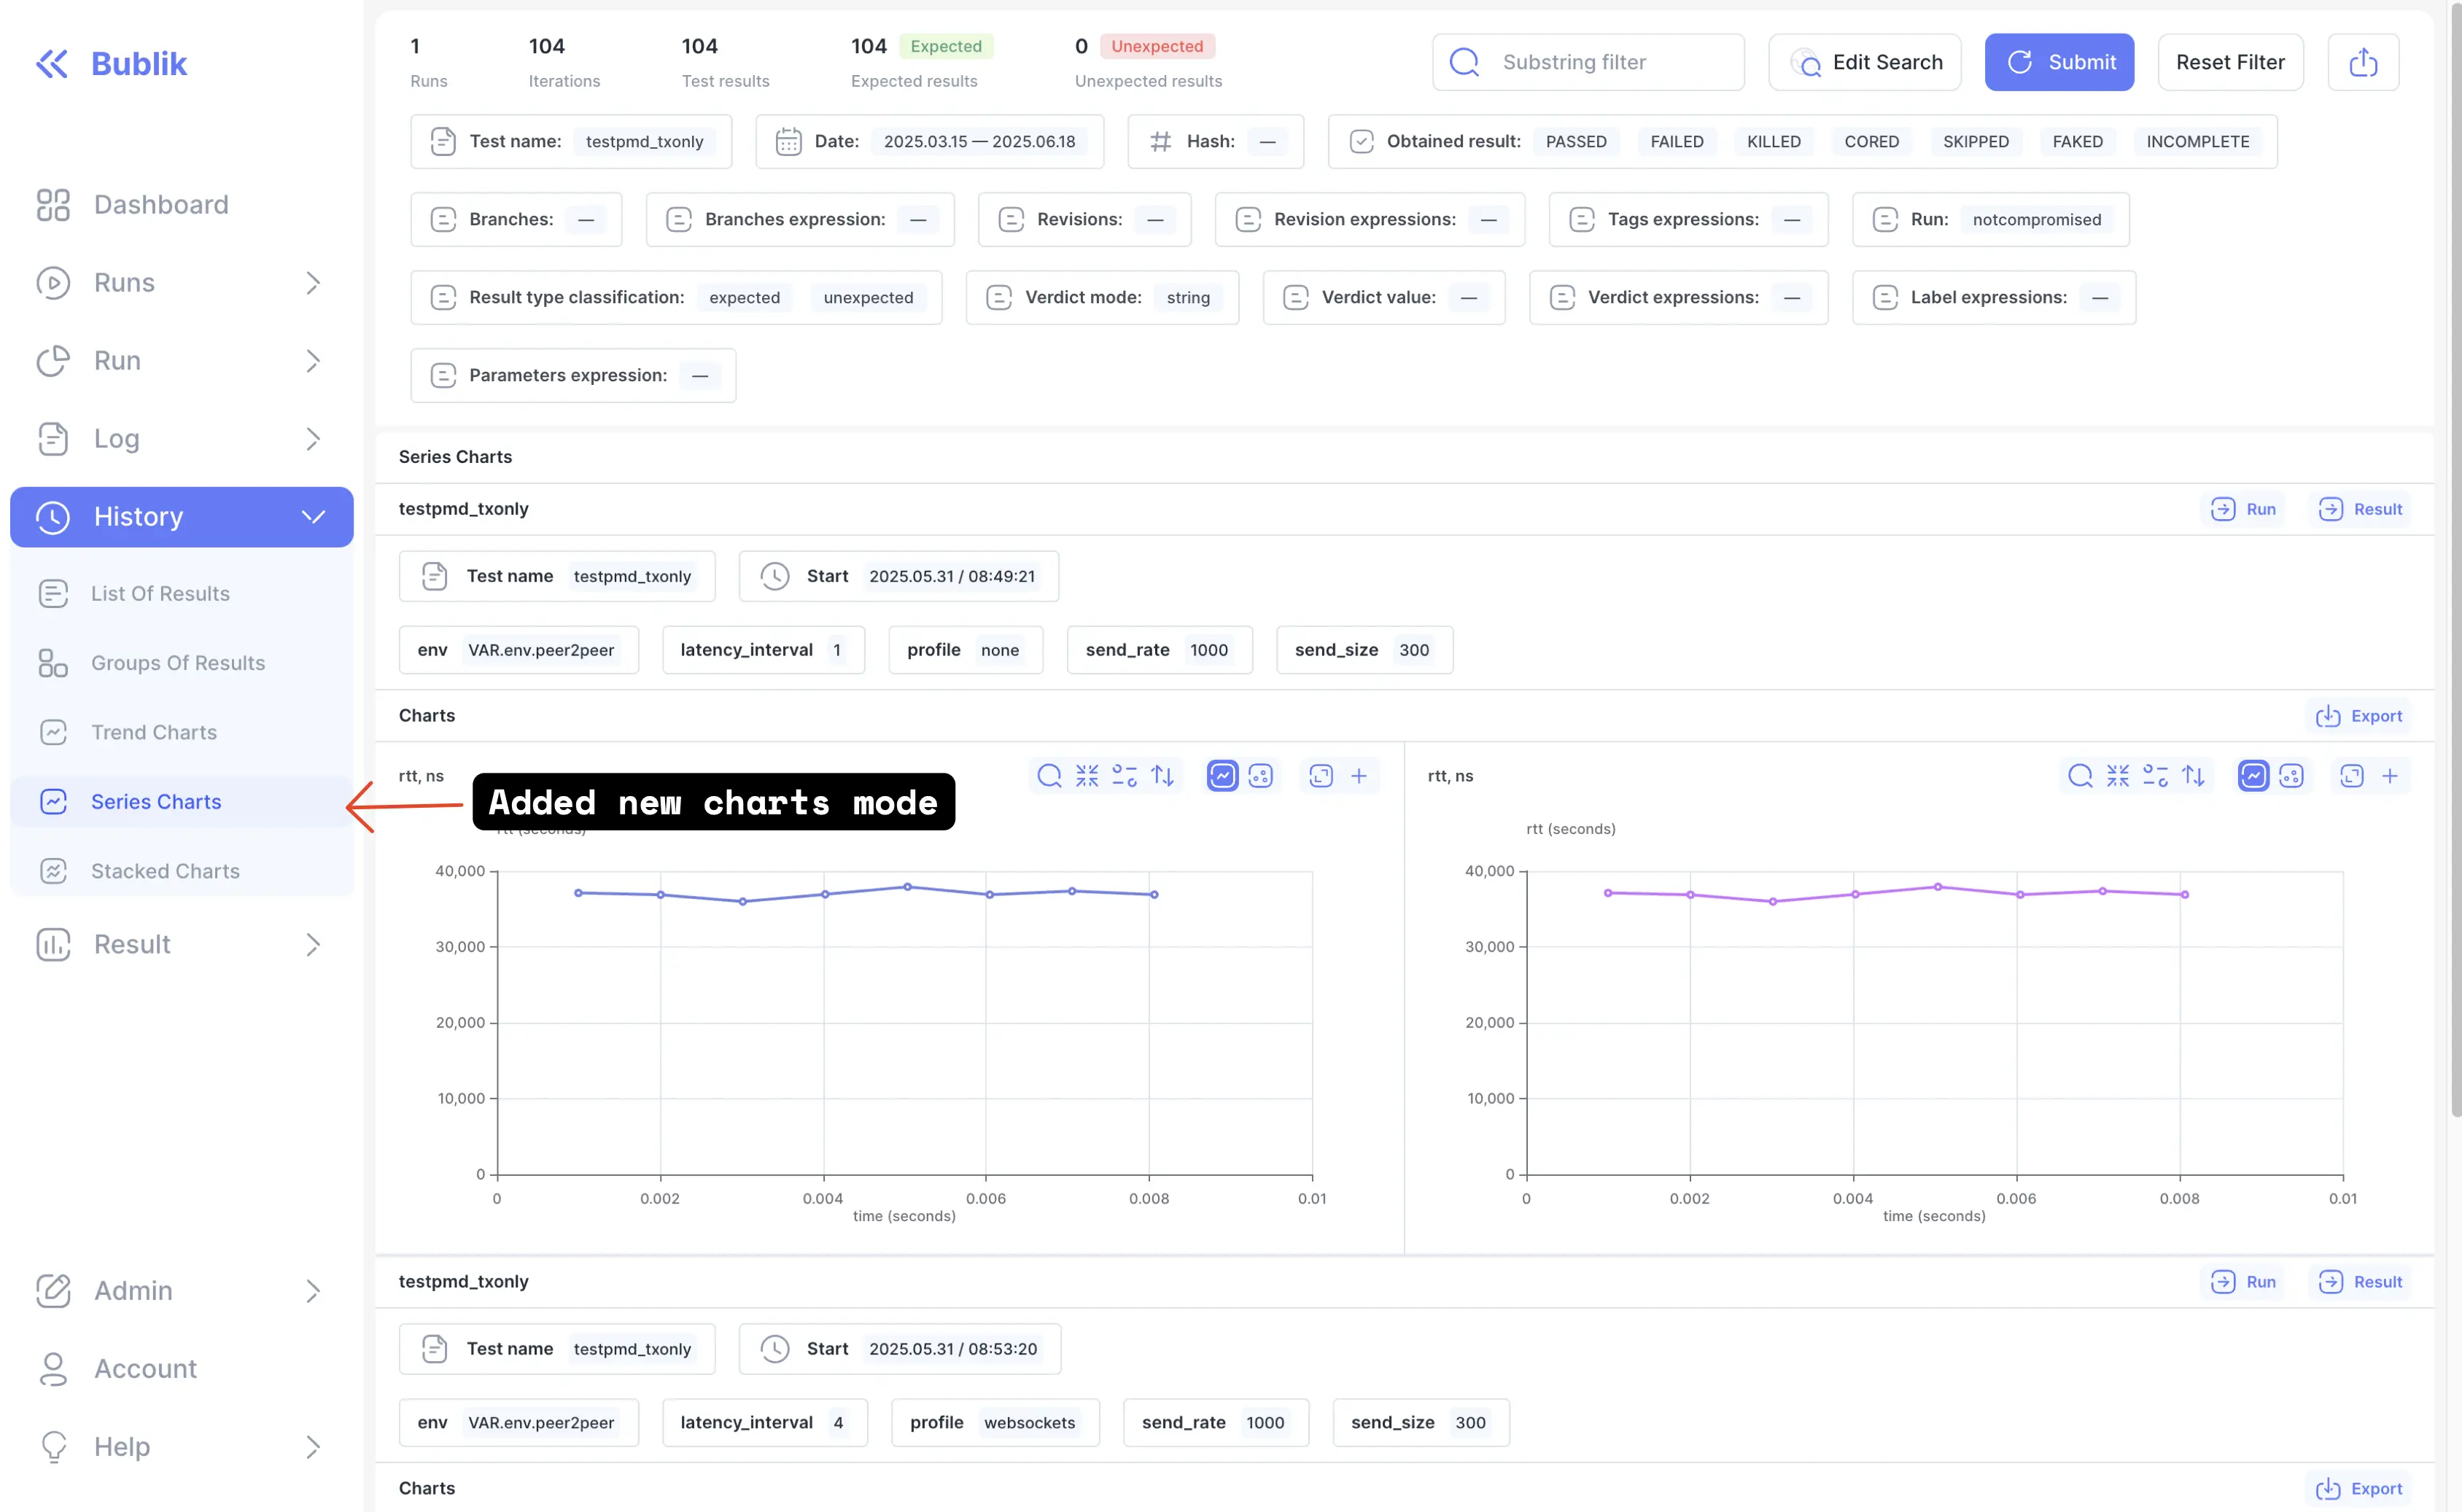Open Trend Charts from the History submenu
This screenshot has height=1512, width=2462.
[x=153, y=732]
